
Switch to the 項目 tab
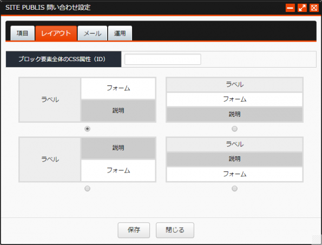pos(22,33)
